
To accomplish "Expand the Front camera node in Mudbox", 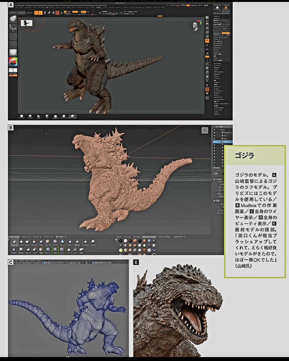I will point(221,142).
